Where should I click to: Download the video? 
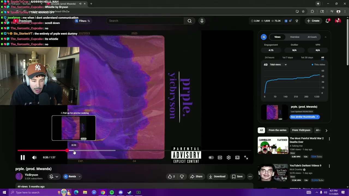coord(217,176)
